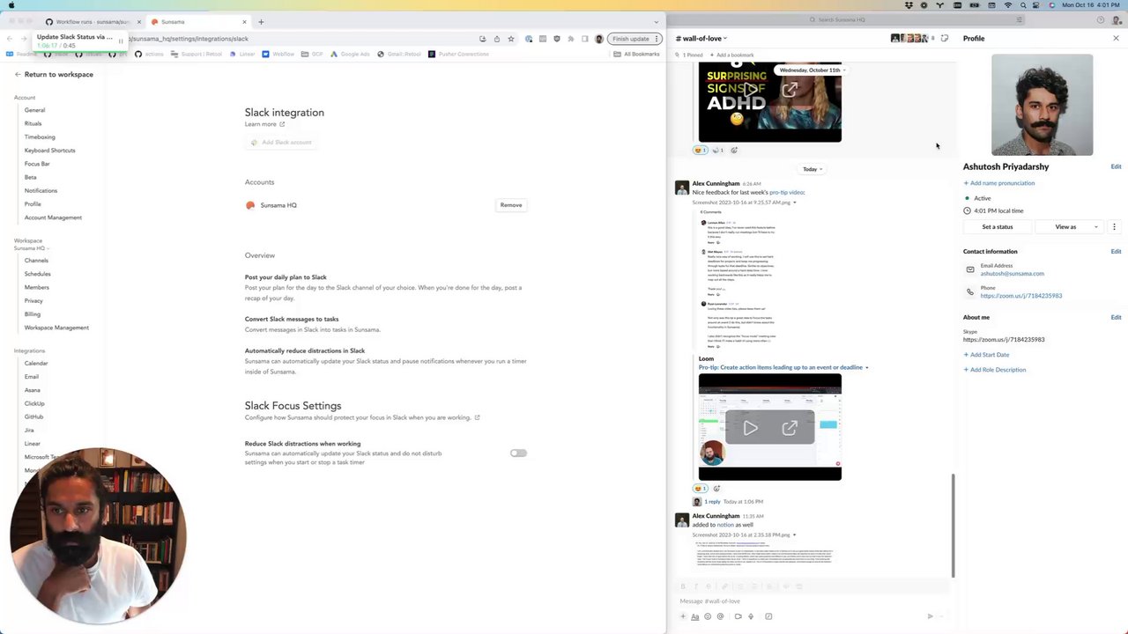Click the Add Slack account button

coord(281,142)
